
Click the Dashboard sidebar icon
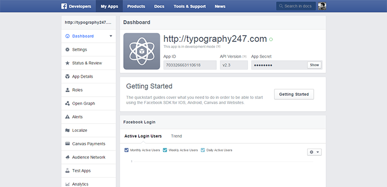tap(68, 36)
